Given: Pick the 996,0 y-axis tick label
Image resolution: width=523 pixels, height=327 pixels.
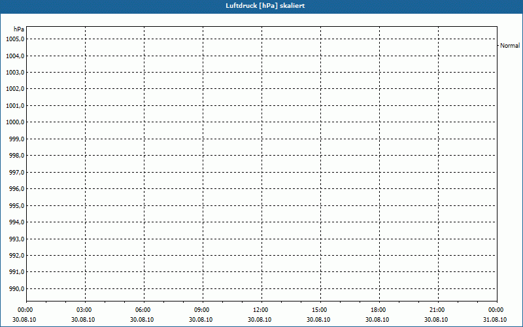Looking at the screenshot, I should [x=17, y=189].
